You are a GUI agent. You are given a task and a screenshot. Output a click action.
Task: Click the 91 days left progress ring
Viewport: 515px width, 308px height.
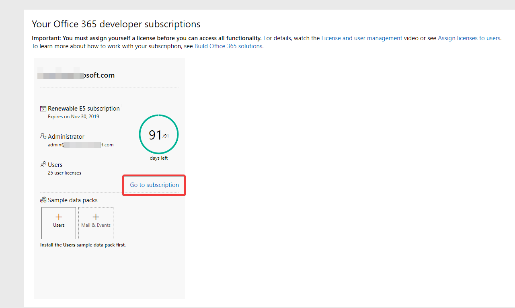[x=159, y=135]
